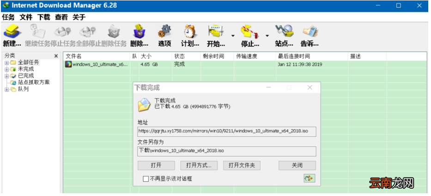
Task: Click the 删除... delete completed toolbar icon
Action: (140, 31)
